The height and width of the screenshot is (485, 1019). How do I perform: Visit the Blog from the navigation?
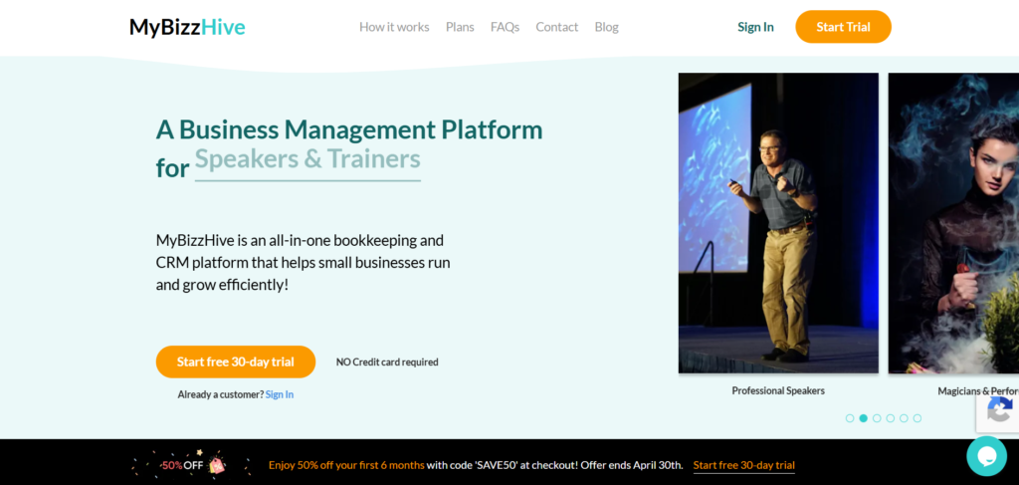click(606, 27)
